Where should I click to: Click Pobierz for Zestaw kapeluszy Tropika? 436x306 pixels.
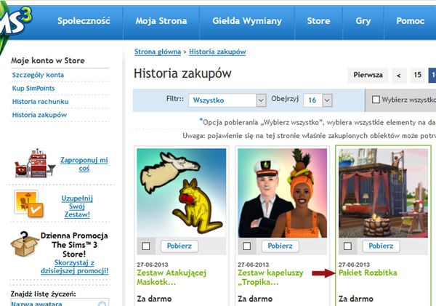[x=280, y=246]
